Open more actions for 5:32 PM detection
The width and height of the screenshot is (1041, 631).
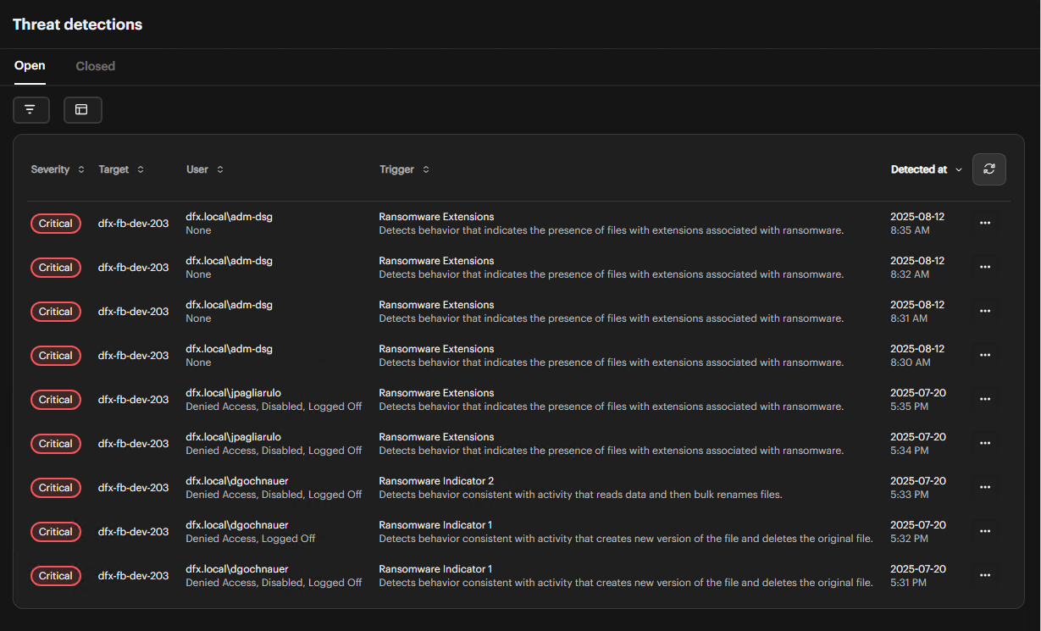[984, 532]
